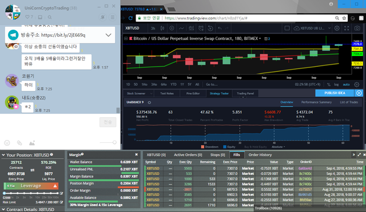366x212 pixels.
Task: Switch to the Text Notes tab
Action: coord(167,93)
